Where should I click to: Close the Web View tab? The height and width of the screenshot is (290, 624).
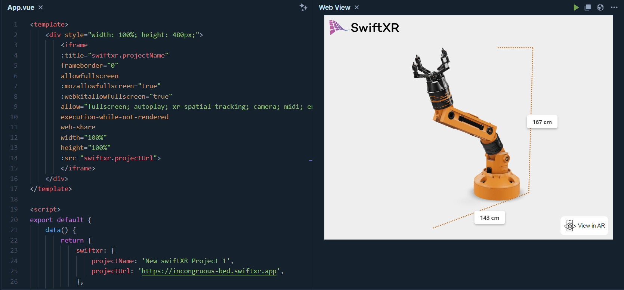(x=357, y=7)
